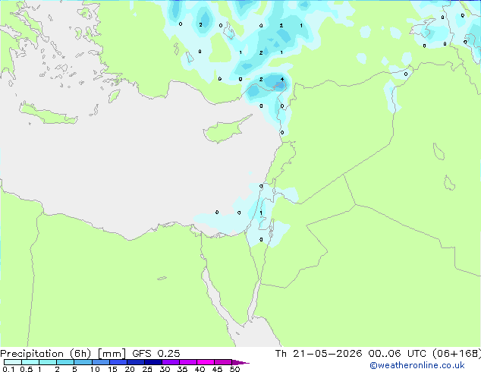Screen dimensions: 481x372
Task: Click the 1–2 mm legend color box
Action: 48,362
